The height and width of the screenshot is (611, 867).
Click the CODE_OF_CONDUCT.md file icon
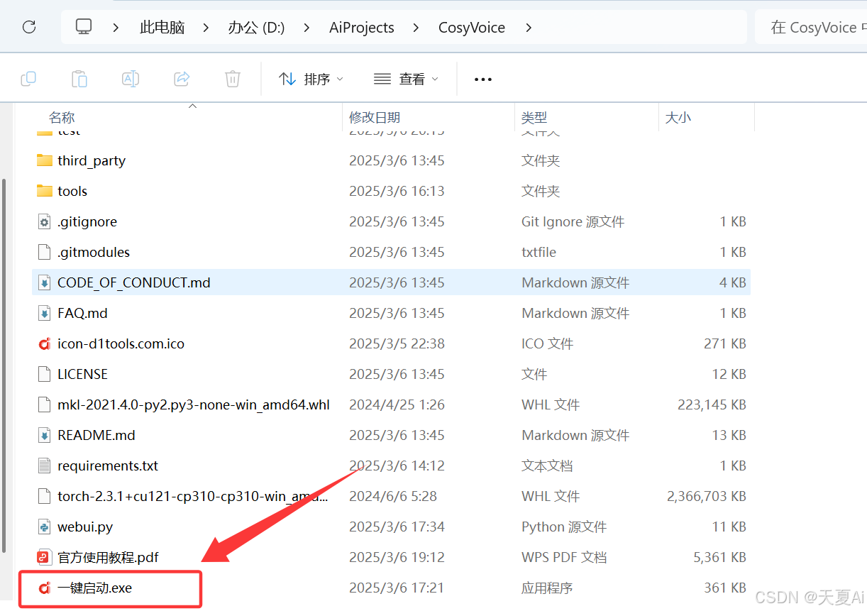[45, 282]
